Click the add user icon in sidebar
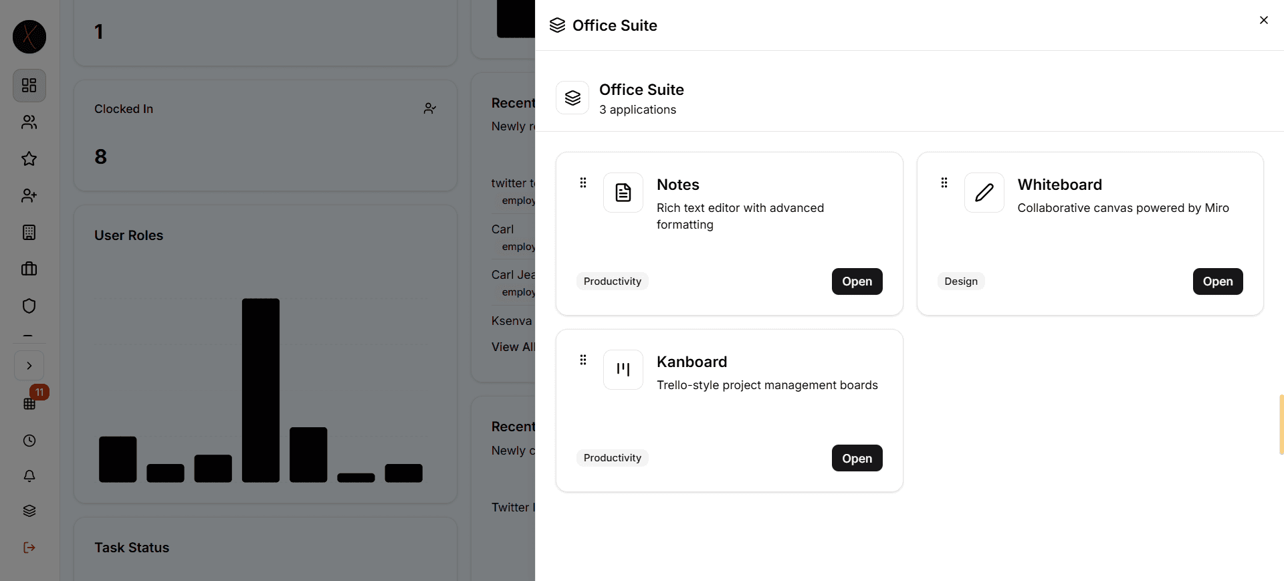 [x=29, y=196]
